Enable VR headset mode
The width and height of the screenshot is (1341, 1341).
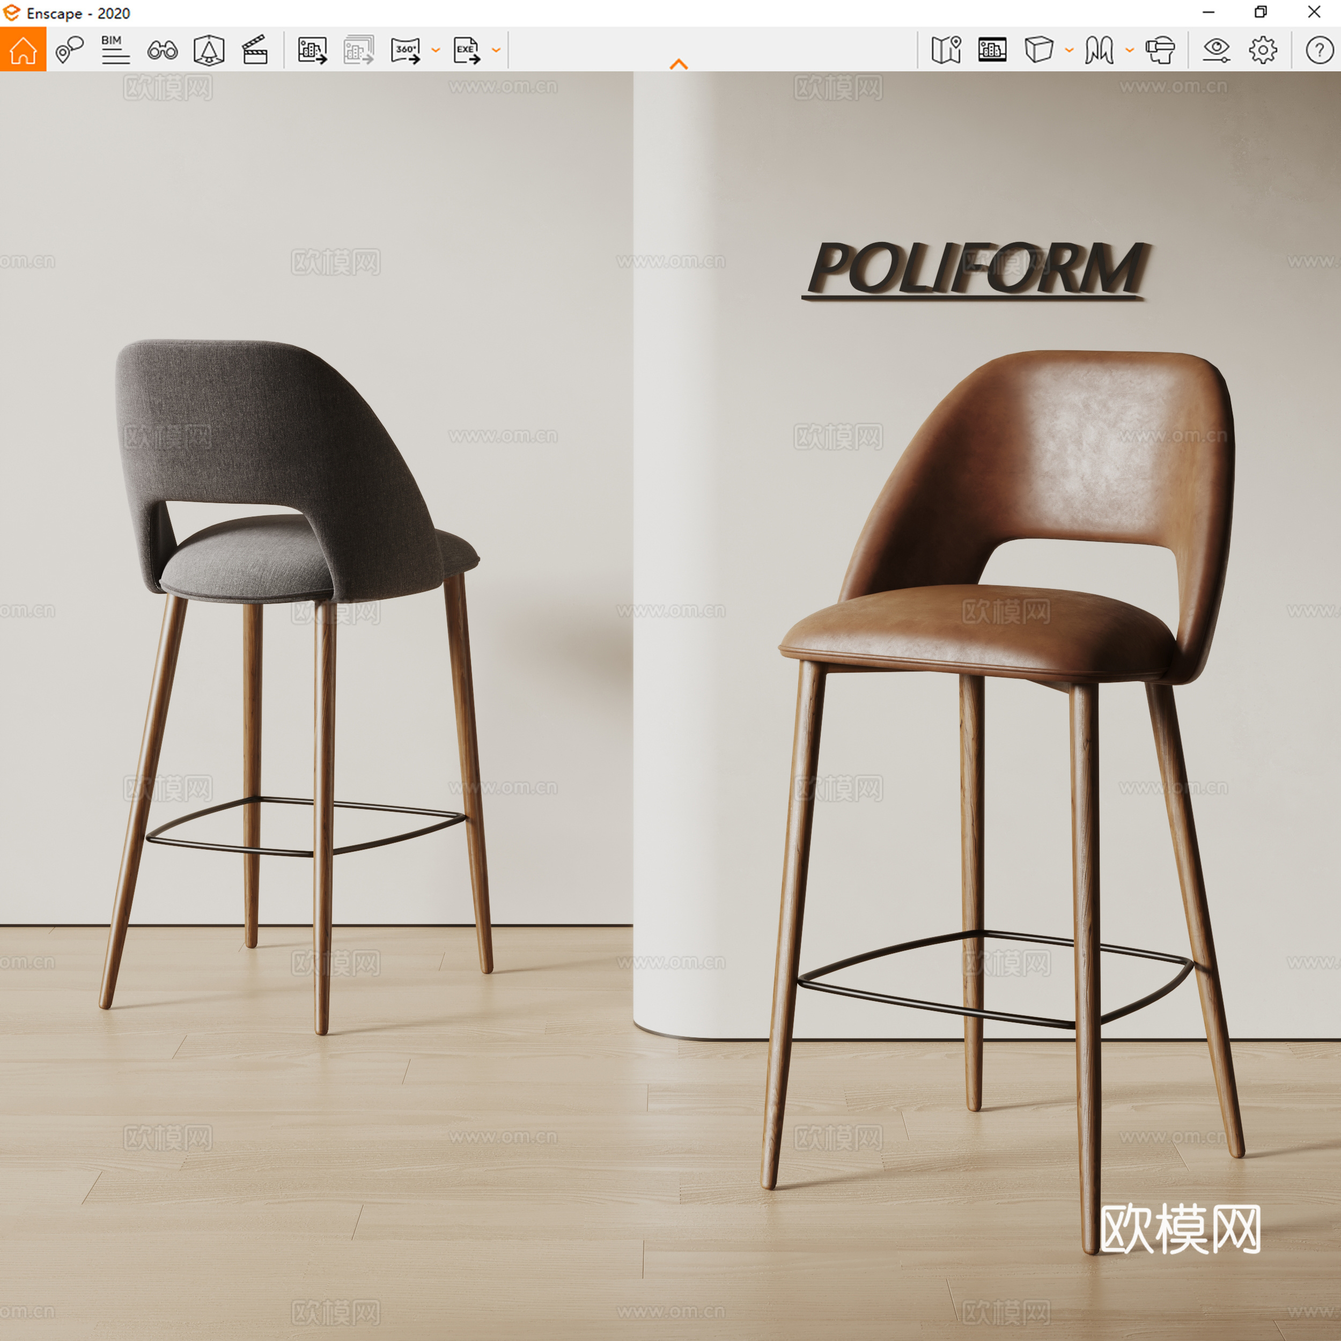pos(1159,49)
